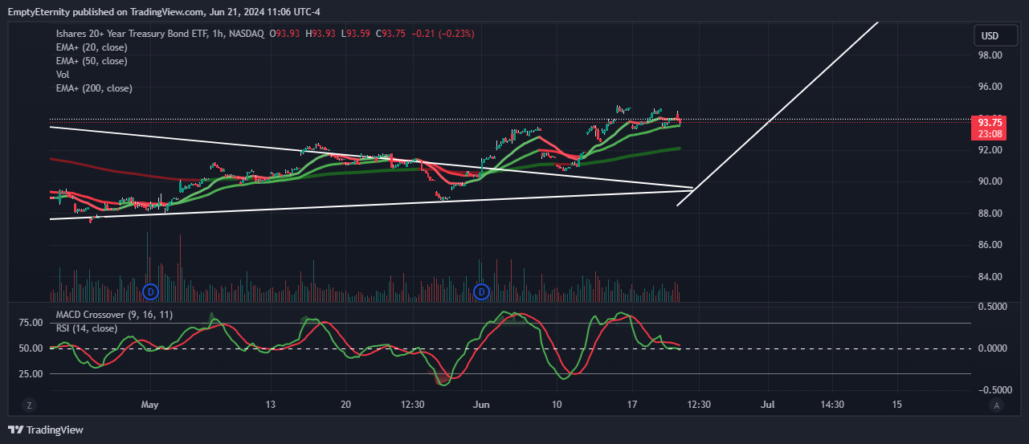Image resolution: width=1029 pixels, height=444 pixels.
Task: Click the −0.21 (−0.23%) change value
Action: (443, 34)
